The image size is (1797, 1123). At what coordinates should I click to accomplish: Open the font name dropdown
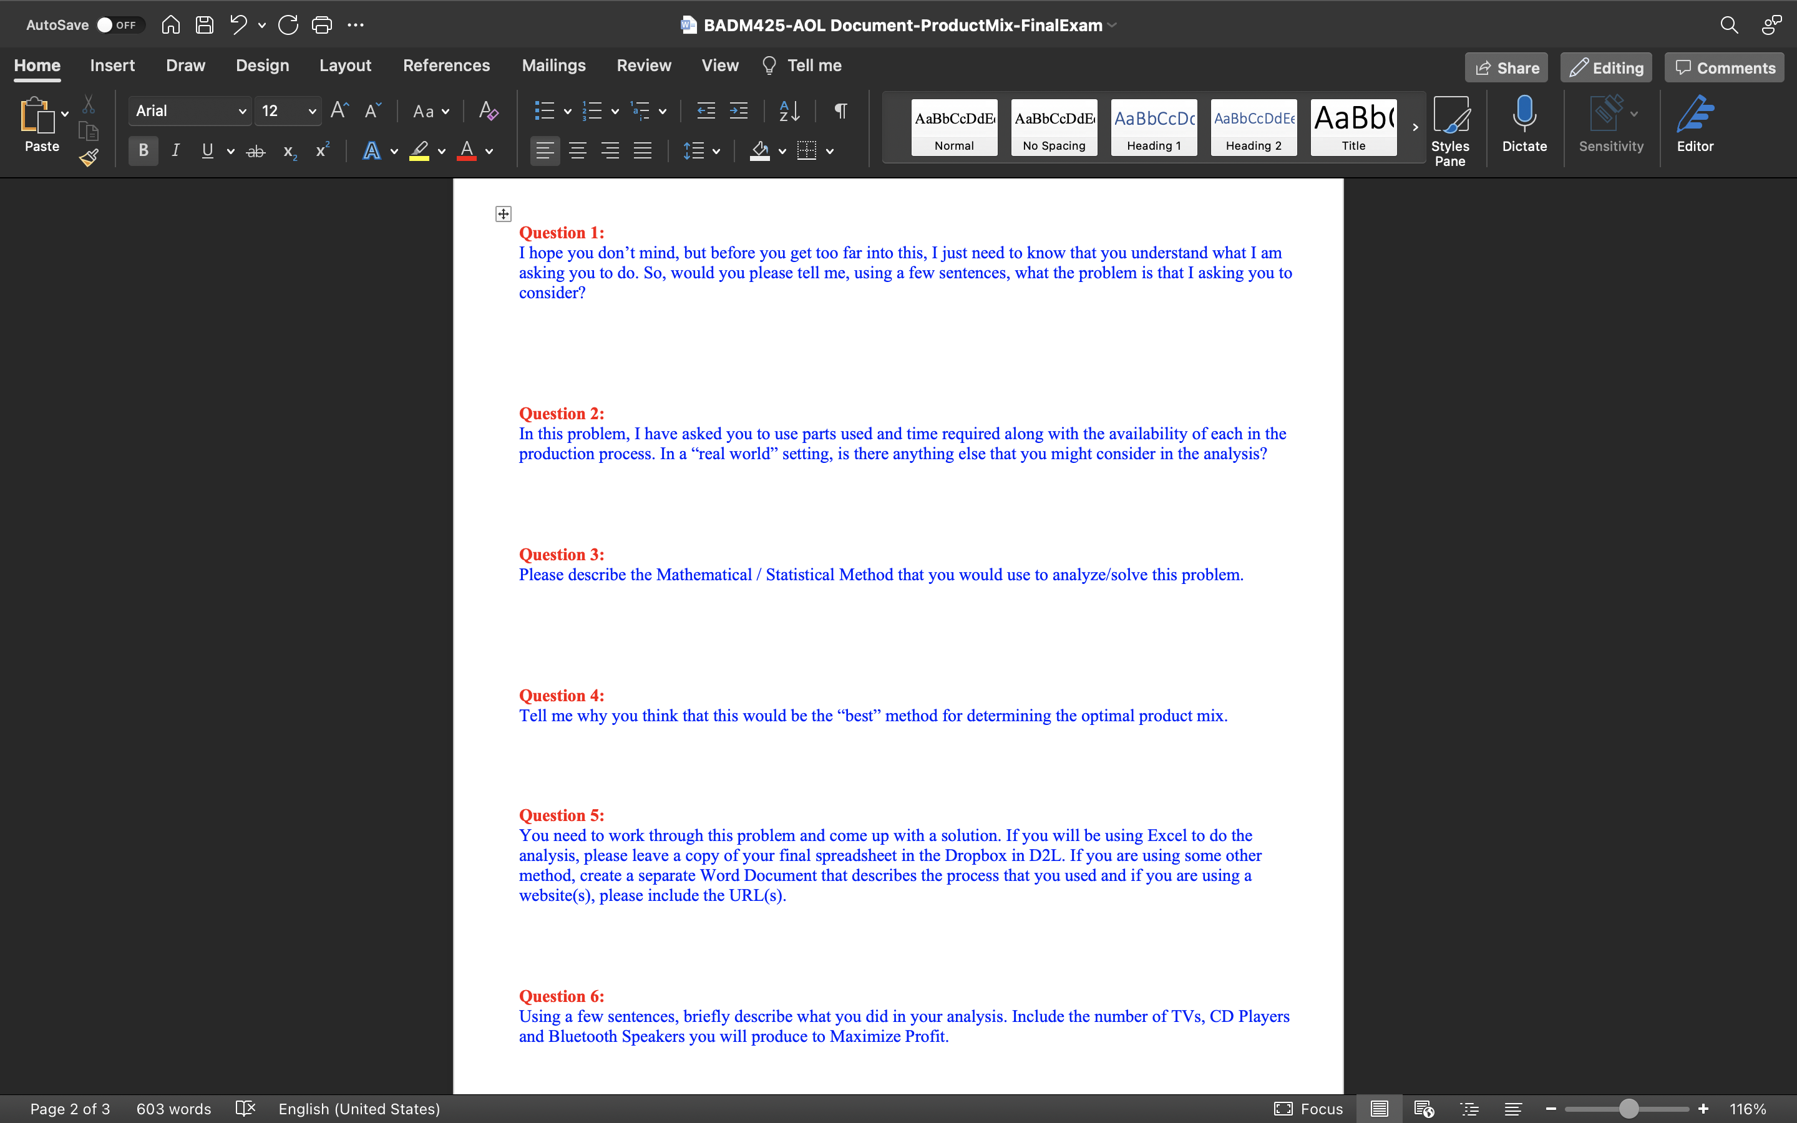[241, 110]
